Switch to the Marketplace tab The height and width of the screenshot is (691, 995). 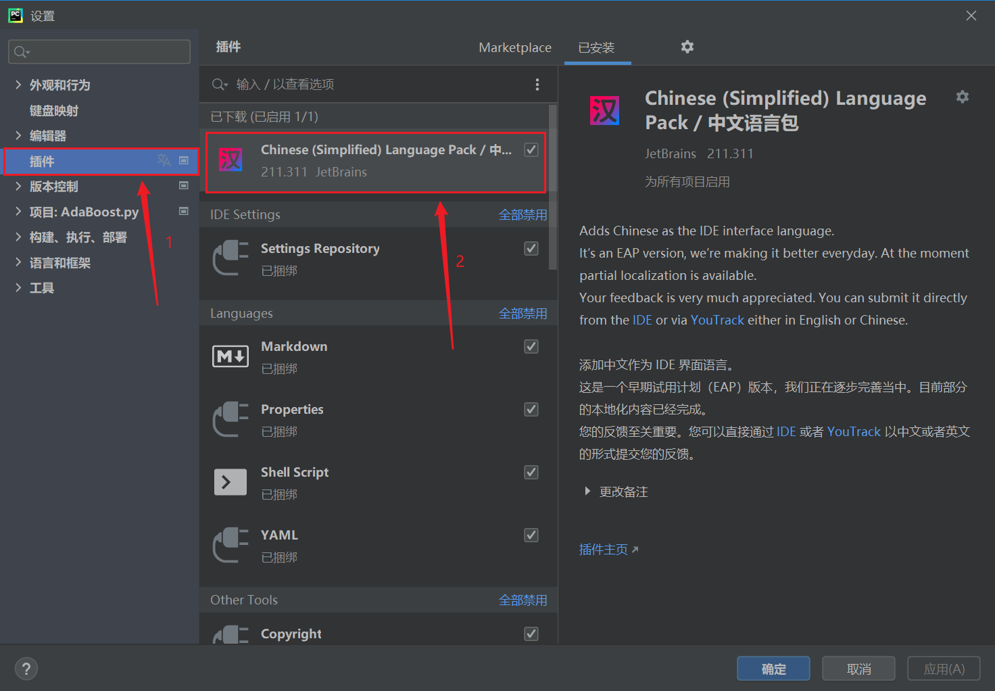(x=515, y=47)
